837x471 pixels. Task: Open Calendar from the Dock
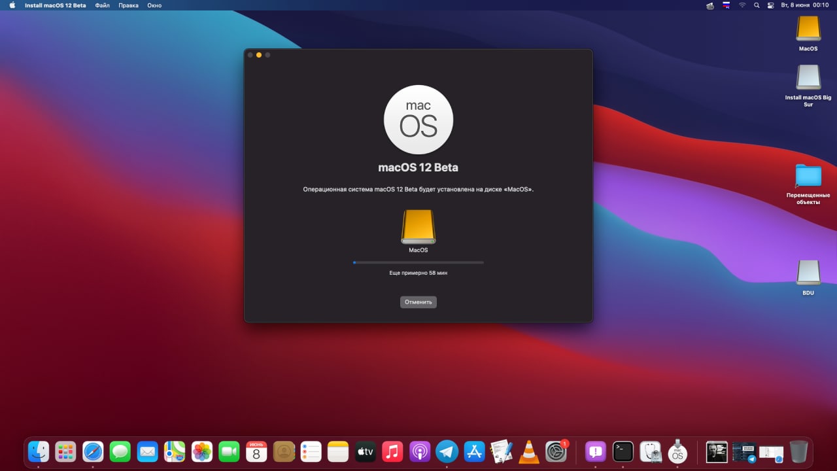point(256,451)
